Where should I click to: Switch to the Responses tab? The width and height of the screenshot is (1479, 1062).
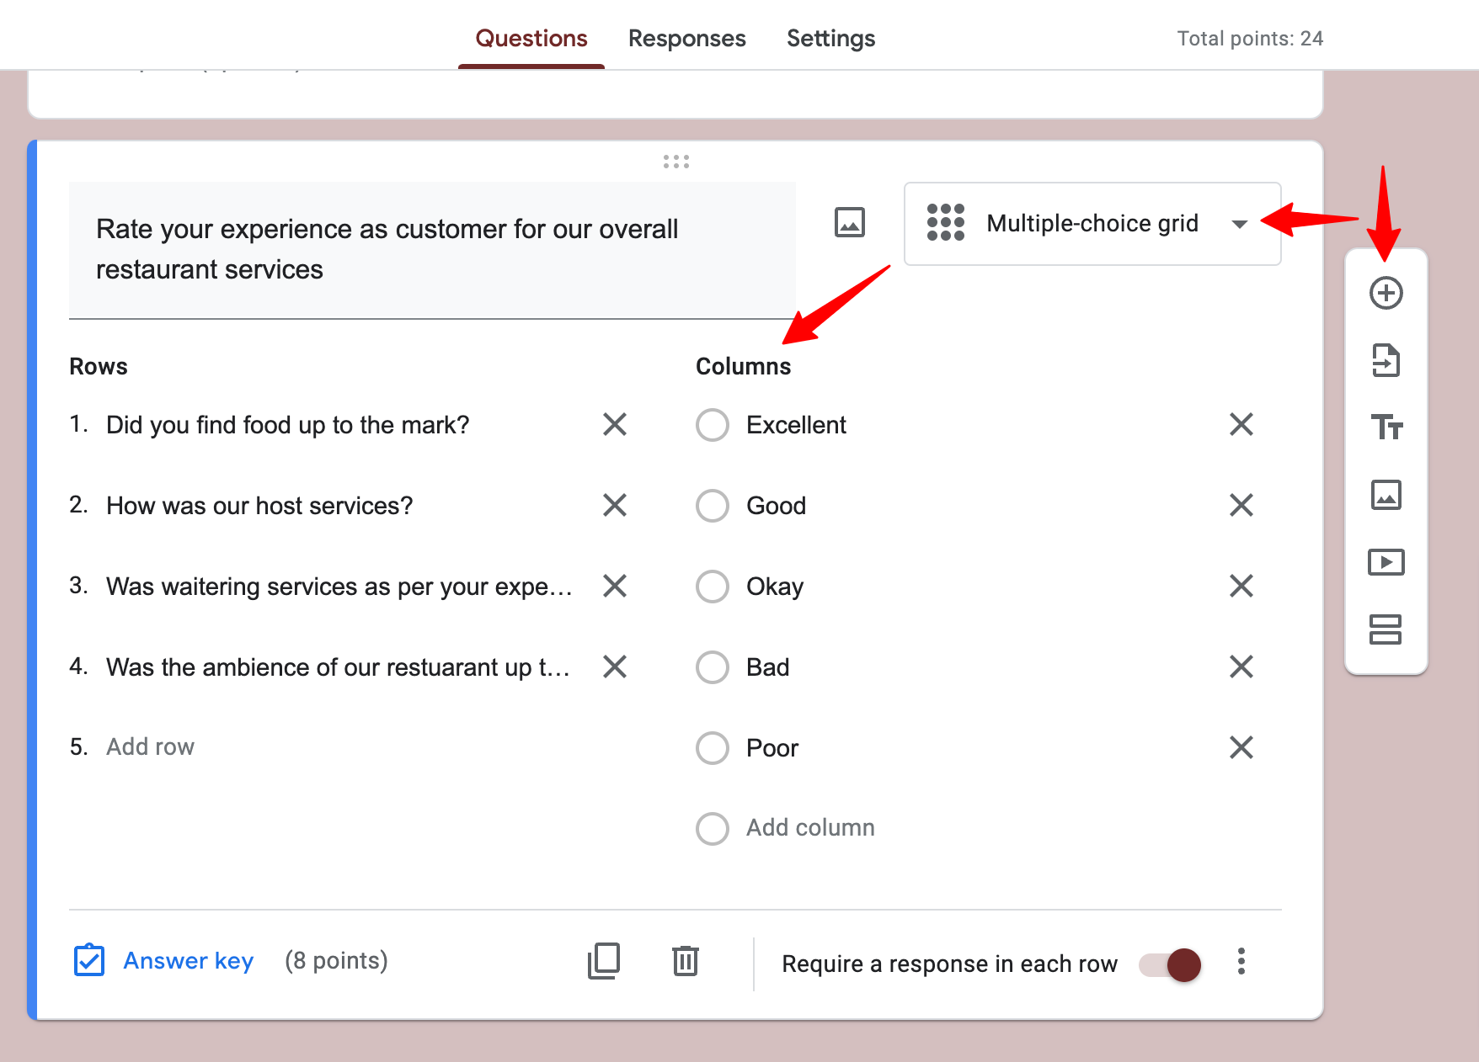coord(686,38)
